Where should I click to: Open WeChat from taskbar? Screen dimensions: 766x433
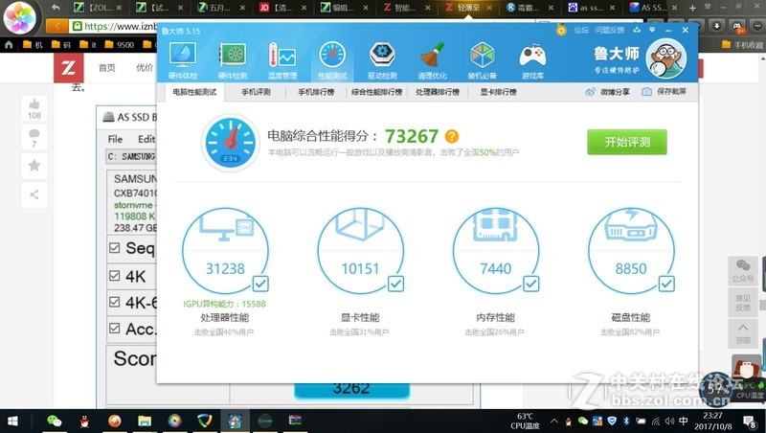tap(55, 422)
